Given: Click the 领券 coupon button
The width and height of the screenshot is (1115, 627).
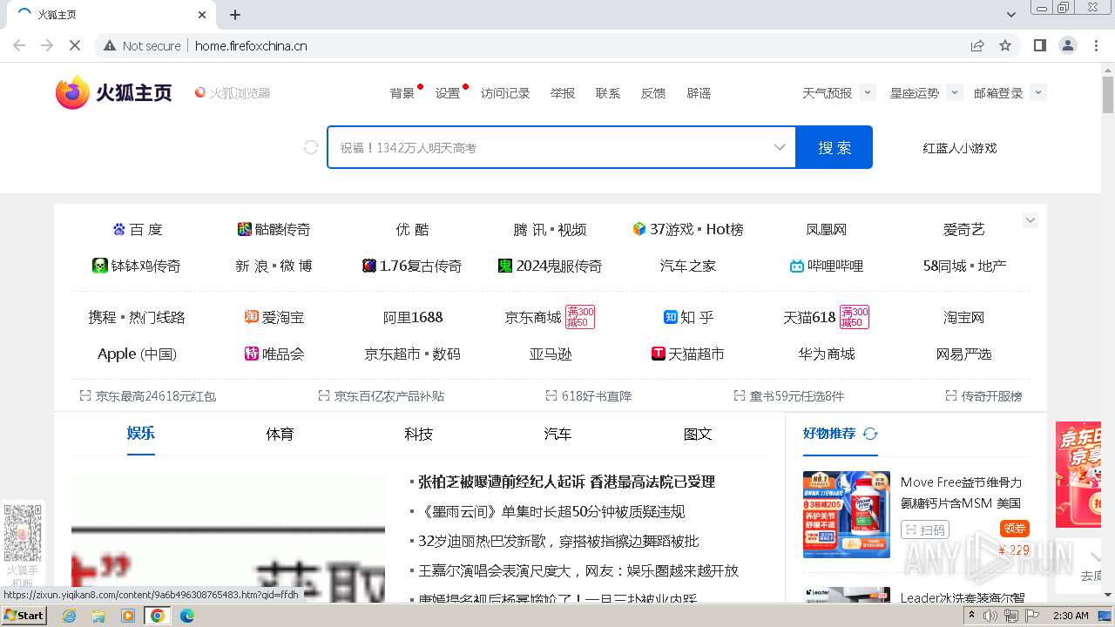Looking at the screenshot, I should pos(1015,529).
